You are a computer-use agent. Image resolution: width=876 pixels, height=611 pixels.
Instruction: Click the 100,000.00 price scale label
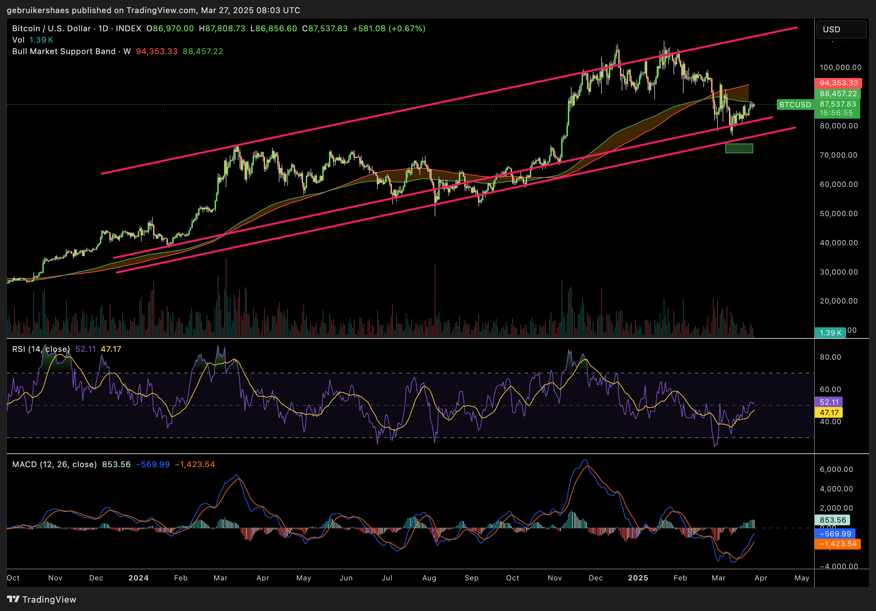click(x=841, y=68)
